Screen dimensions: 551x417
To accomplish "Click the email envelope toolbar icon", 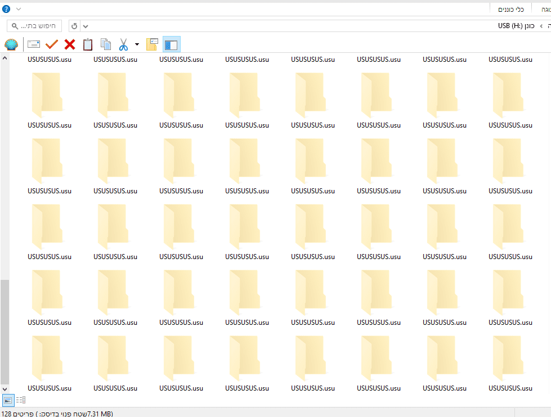I will pos(34,44).
